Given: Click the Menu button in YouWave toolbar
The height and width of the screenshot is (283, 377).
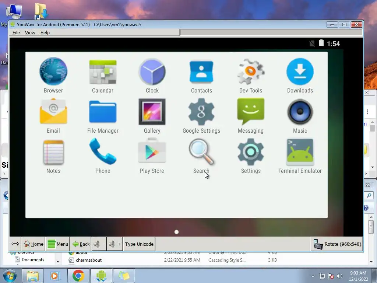Looking at the screenshot, I should 58,244.
